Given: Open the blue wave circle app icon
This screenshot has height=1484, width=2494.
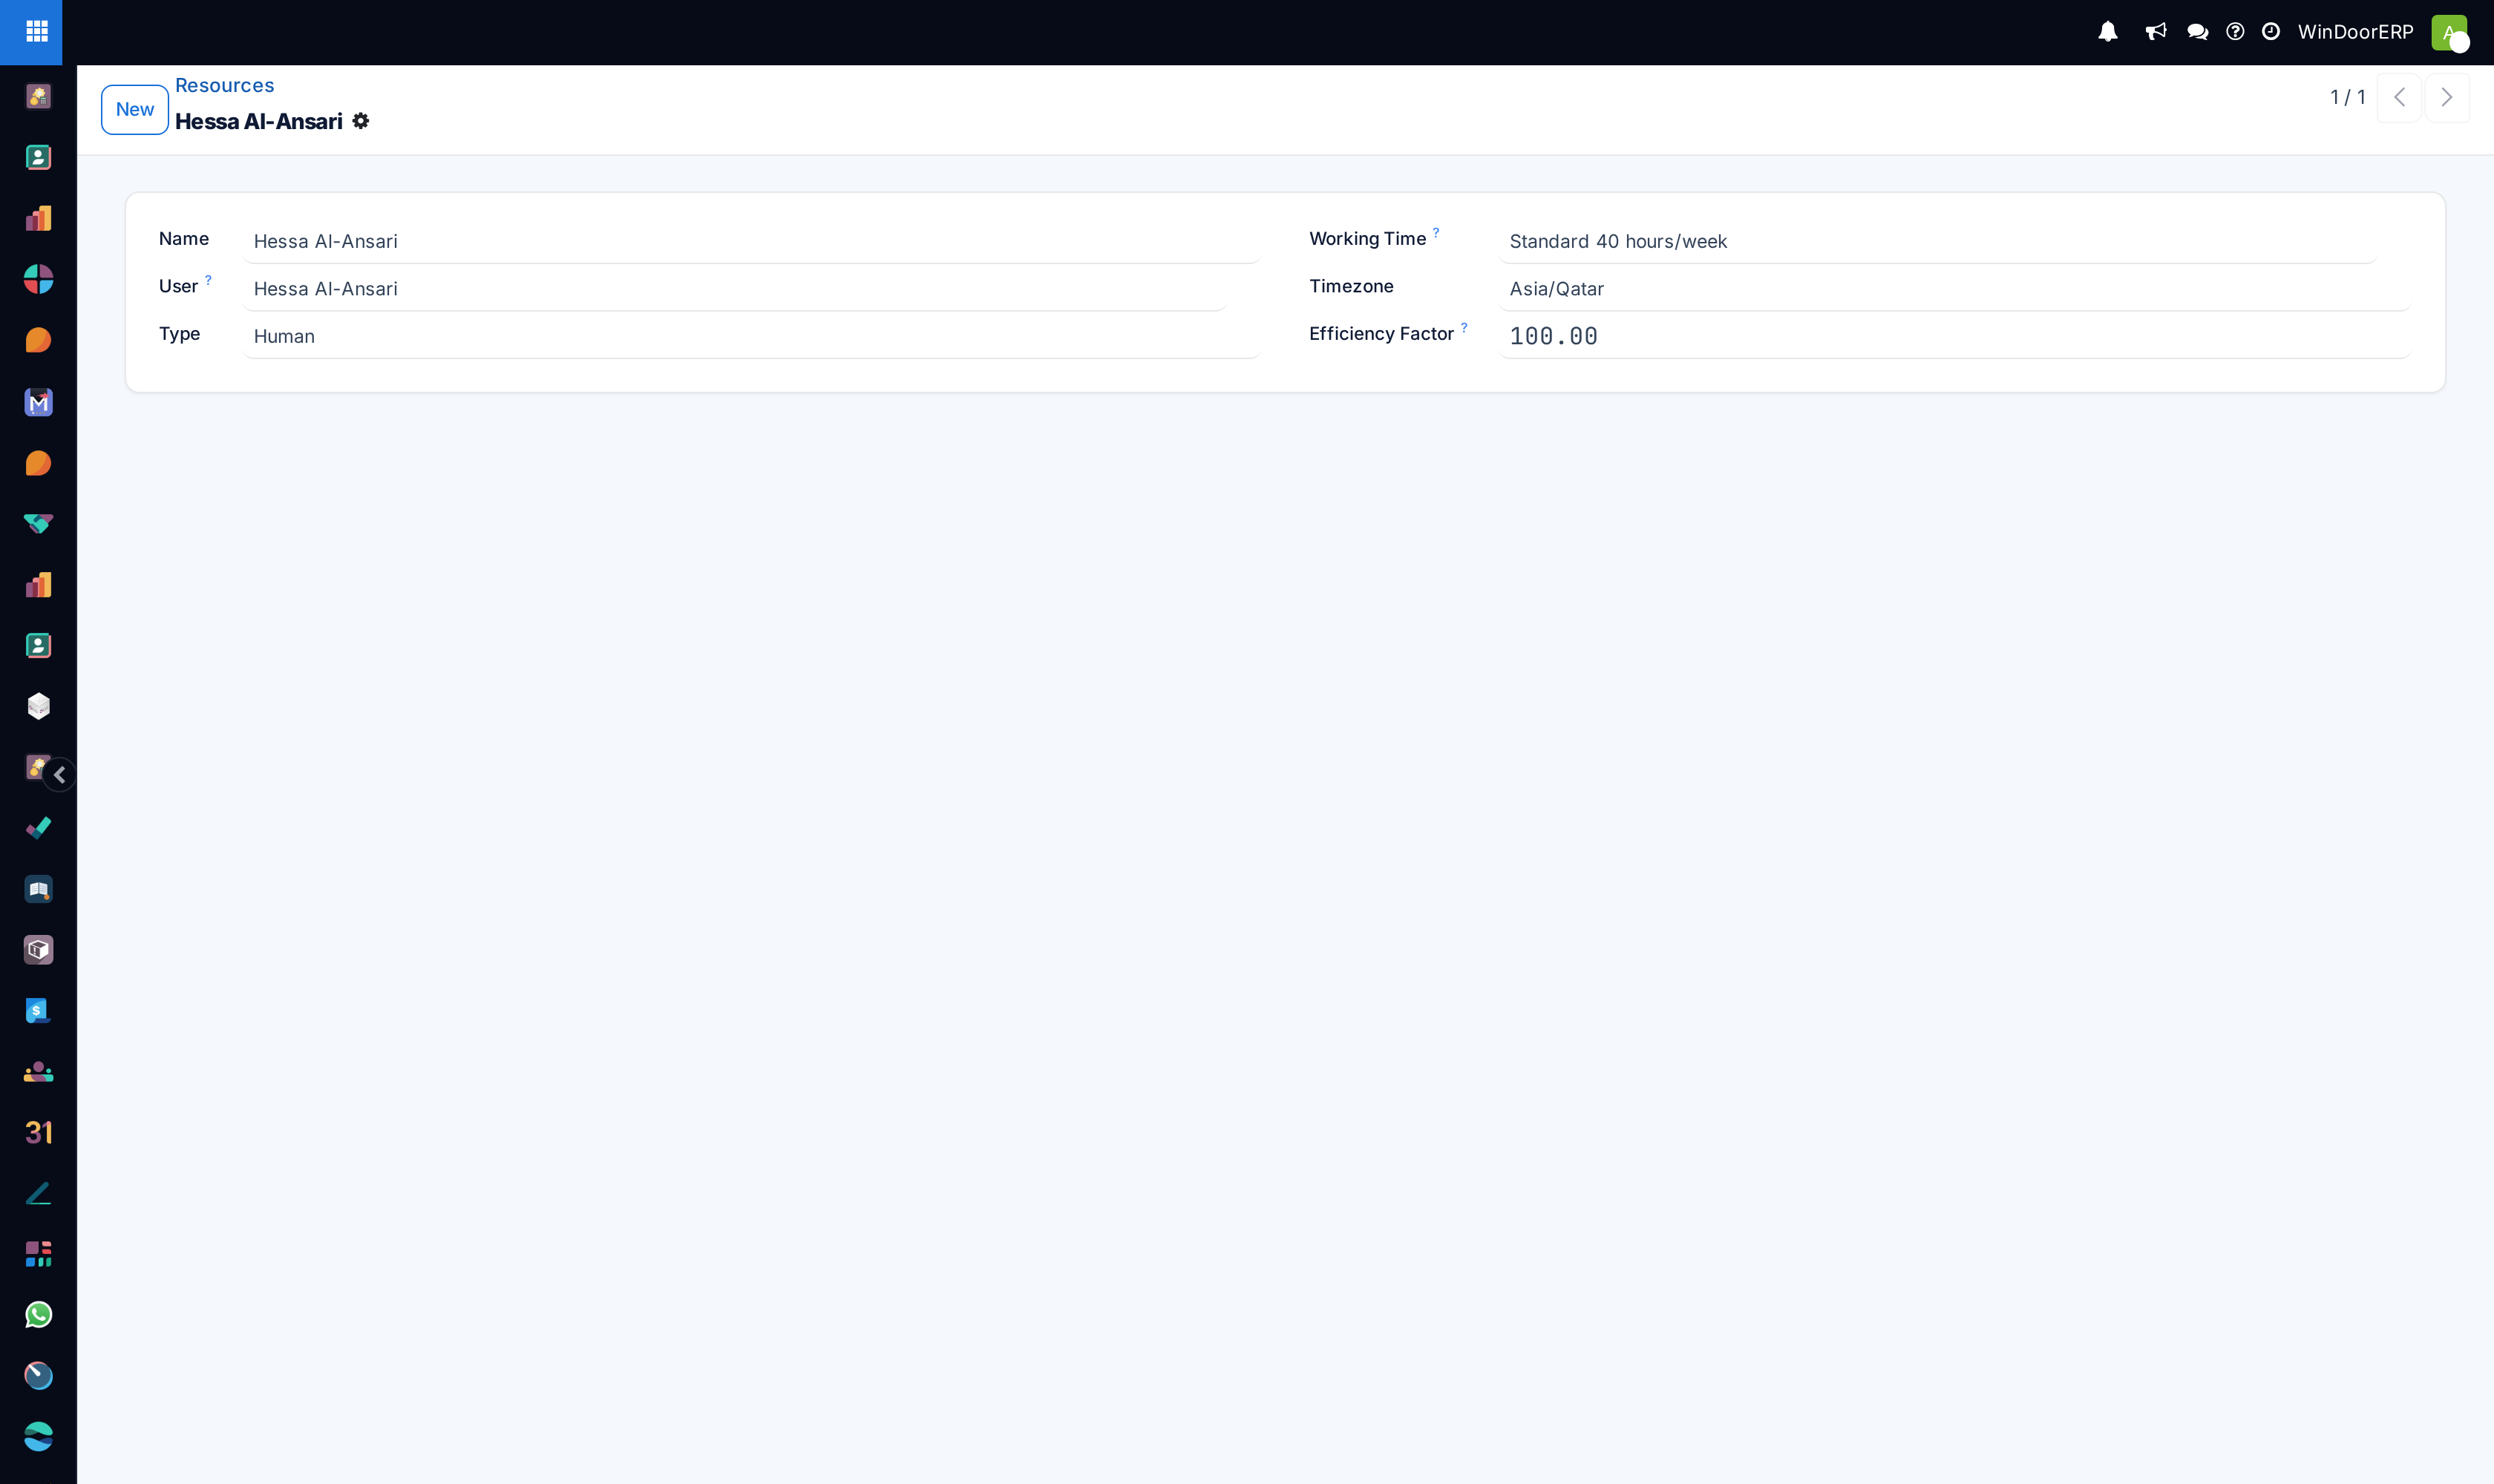Looking at the screenshot, I should coord(38,1437).
